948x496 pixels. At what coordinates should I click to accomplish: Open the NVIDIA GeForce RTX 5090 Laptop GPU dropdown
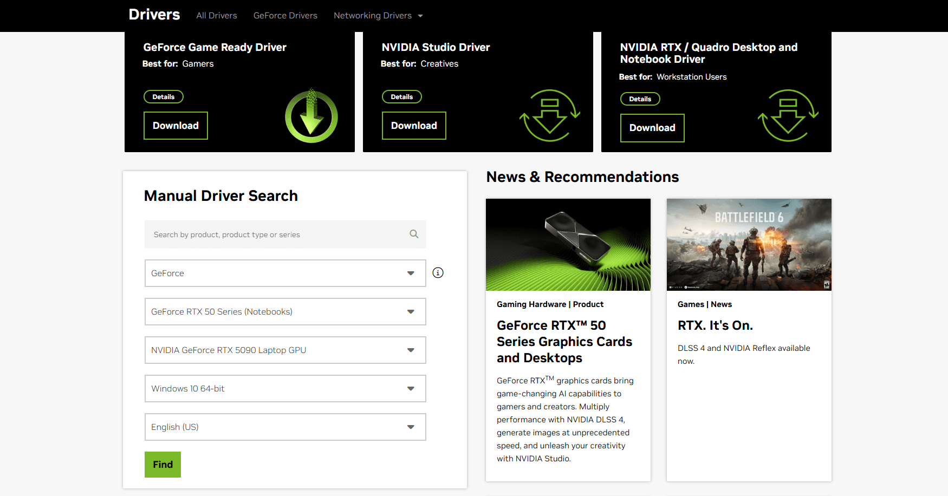285,350
